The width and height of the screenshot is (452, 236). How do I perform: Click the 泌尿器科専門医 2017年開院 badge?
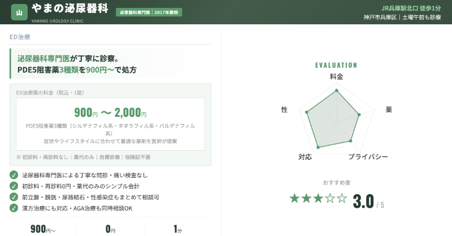coord(149,12)
